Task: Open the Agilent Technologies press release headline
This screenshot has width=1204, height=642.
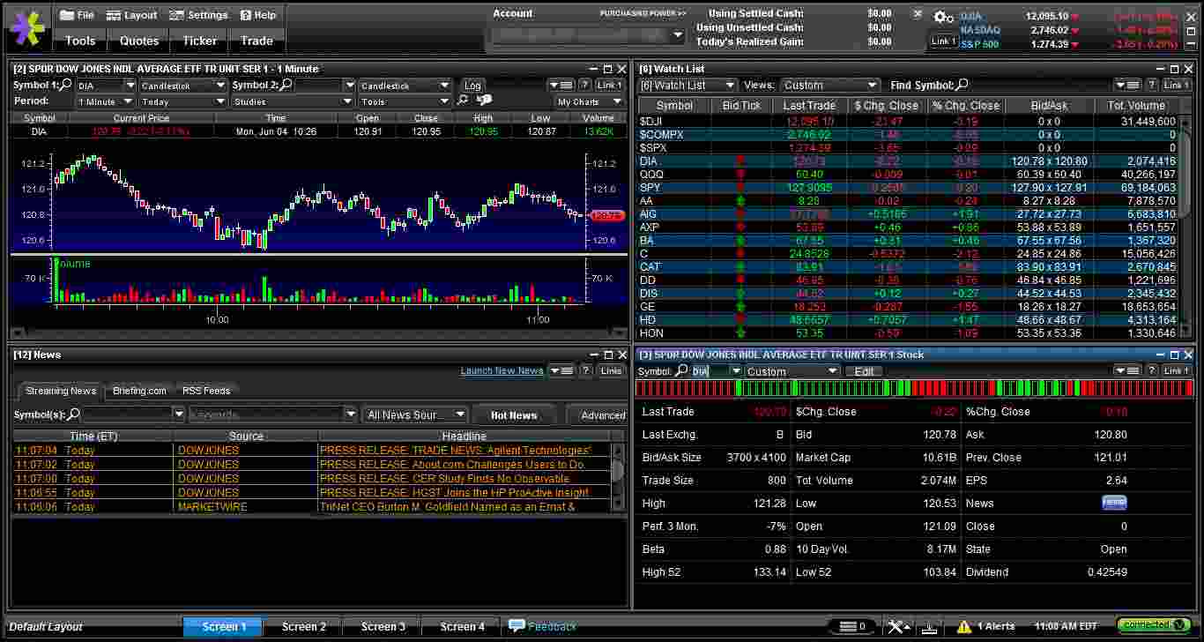Action: pyautogui.click(x=455, y=451)
